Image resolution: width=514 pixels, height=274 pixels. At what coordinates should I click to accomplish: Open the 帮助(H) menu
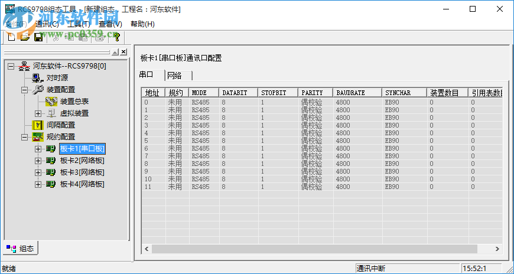142,24
